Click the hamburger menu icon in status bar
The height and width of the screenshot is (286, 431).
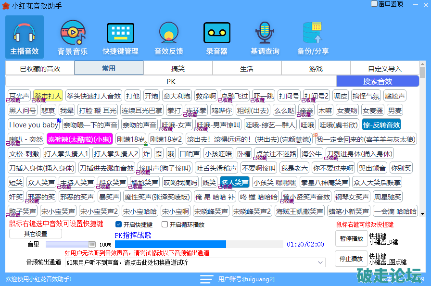pos(206,279)
